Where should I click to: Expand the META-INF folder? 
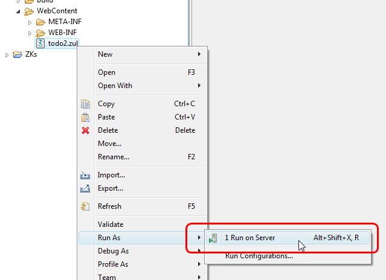[30, 22]
